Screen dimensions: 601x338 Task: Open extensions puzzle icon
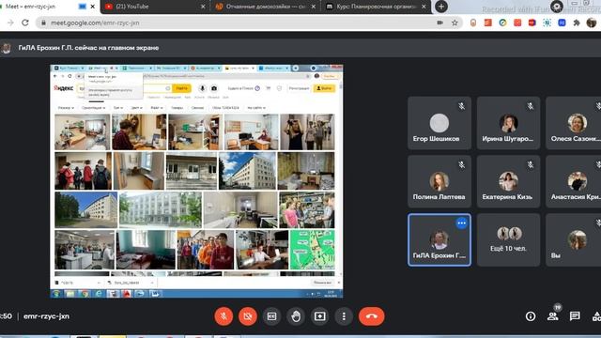(576, 23)
